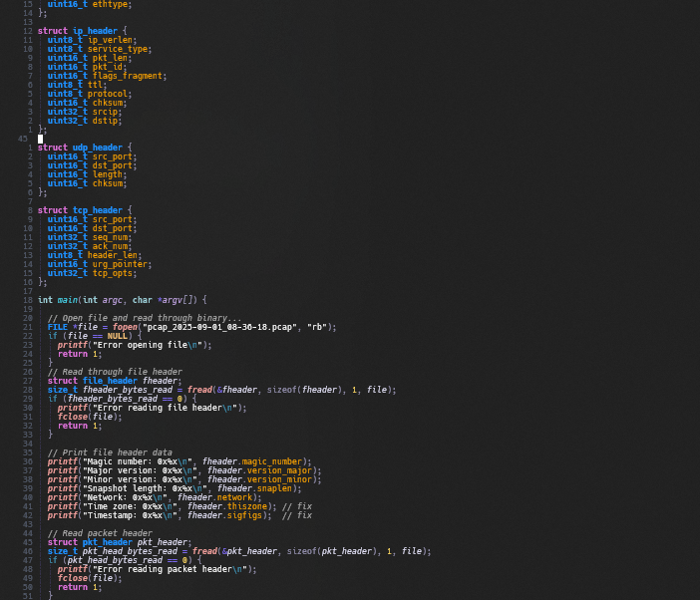Click 'fheader.sigfigs' in Timestamp printf
Screen dimensions: 700x600
point(226,515)
